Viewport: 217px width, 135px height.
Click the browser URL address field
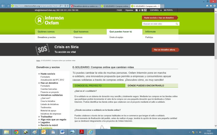tap(37, 6)
